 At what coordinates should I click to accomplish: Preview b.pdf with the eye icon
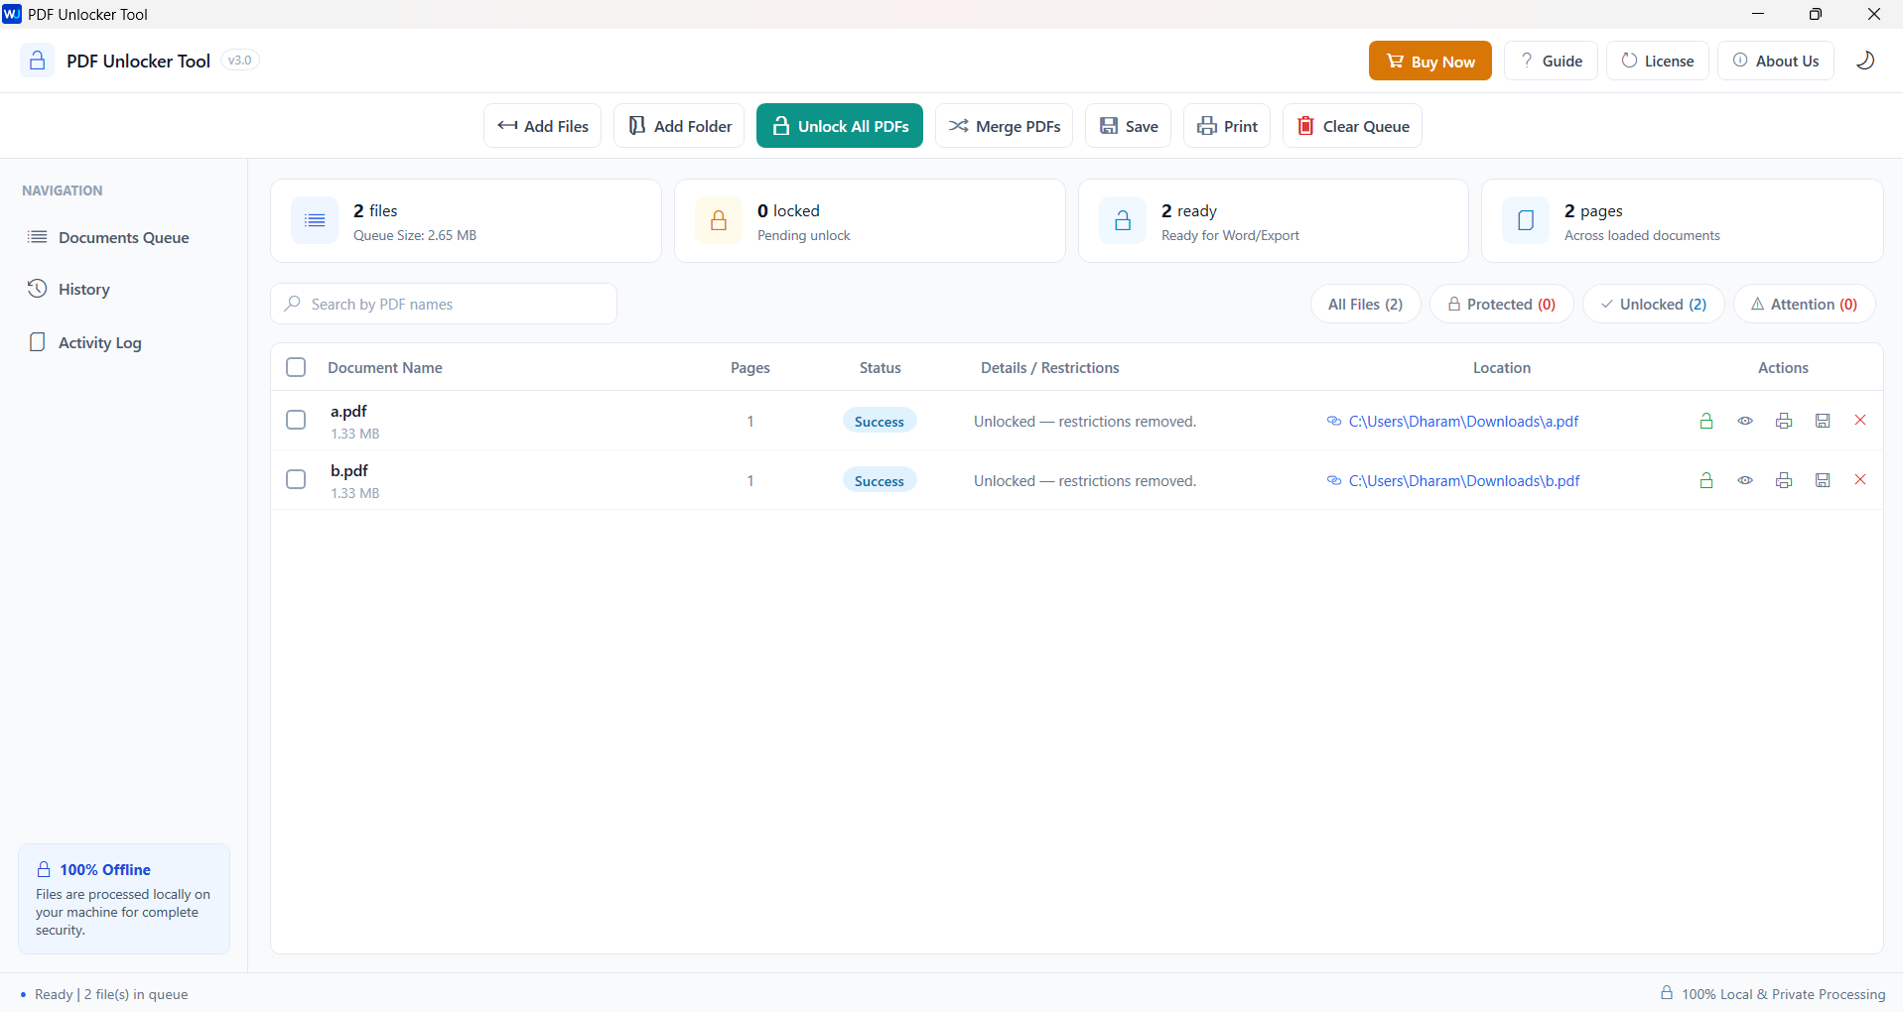1745,480
